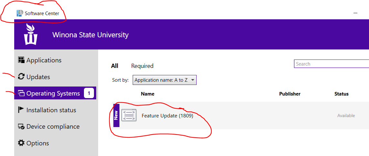The image size is (369, 156).
Task: Click the Operating Systems count badge
Action: (89, 93)
